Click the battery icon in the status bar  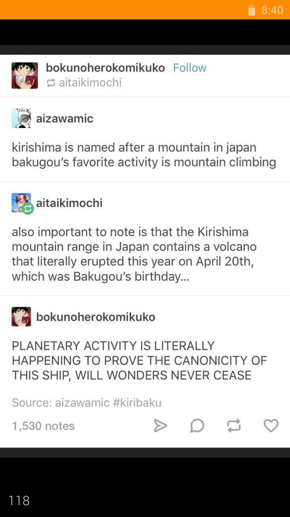coord(252,10)
